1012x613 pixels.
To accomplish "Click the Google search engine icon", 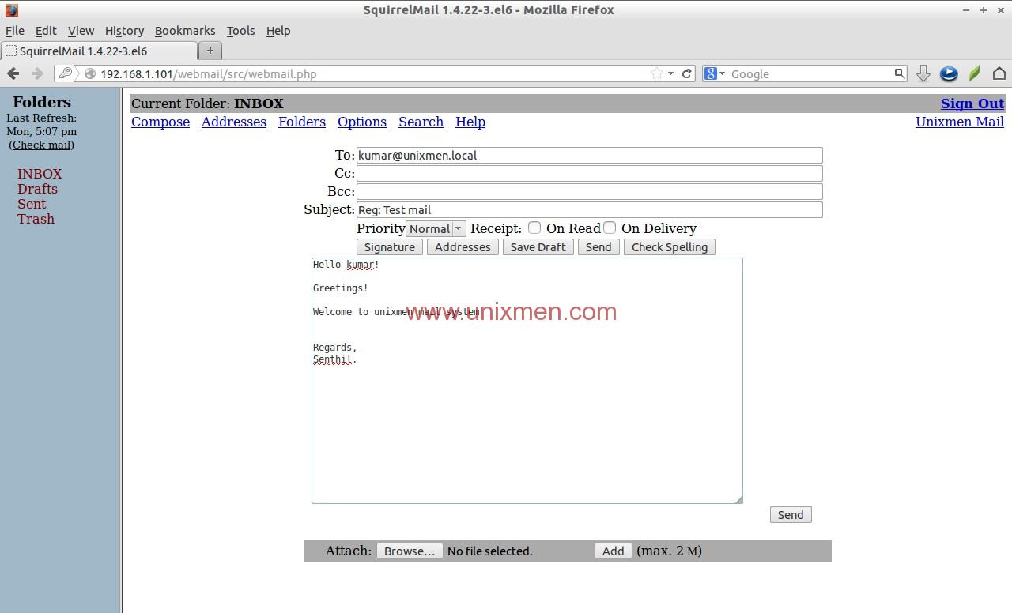I will click(711, 73).
